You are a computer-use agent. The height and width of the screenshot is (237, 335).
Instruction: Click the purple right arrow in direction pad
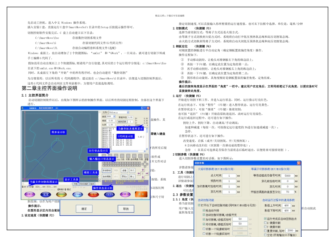pyautogui.click(x=147, y=174)
